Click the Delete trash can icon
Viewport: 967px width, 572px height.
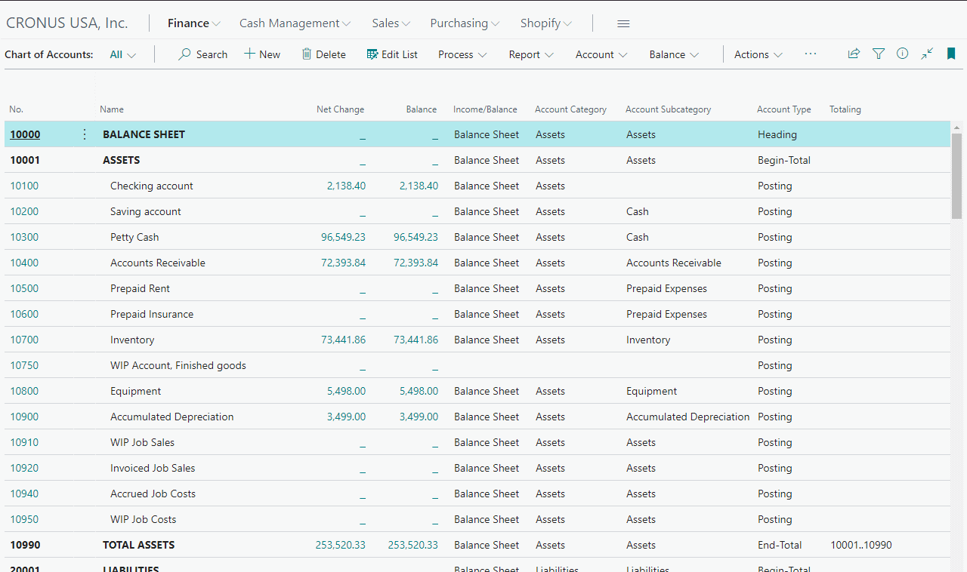pyautogui.click(x=307, y=54)
